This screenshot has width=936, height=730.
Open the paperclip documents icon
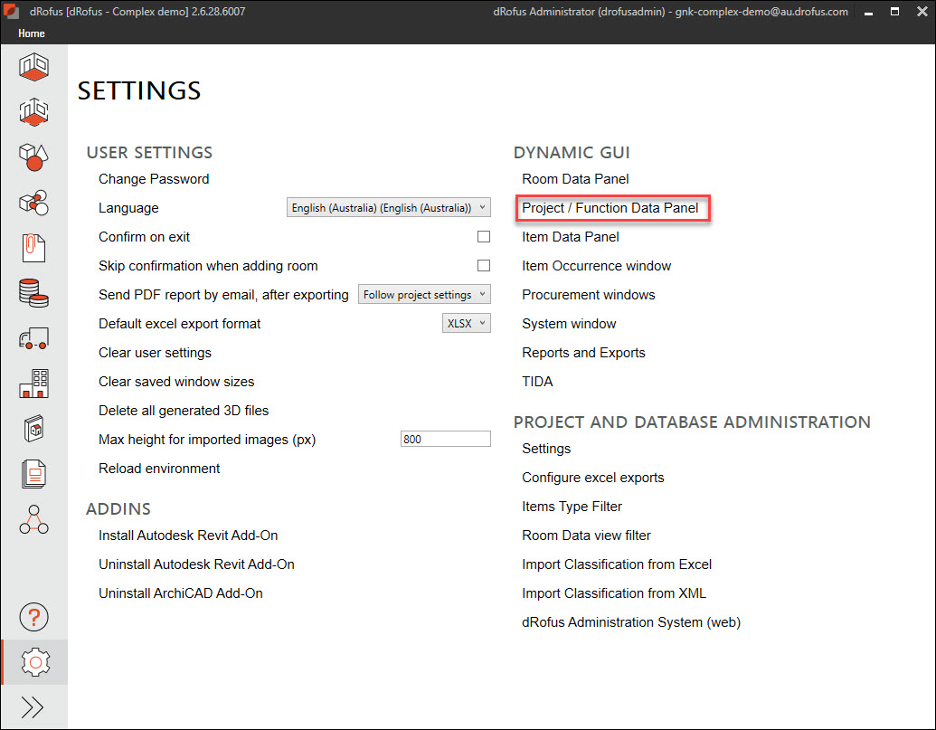point(33,248)
